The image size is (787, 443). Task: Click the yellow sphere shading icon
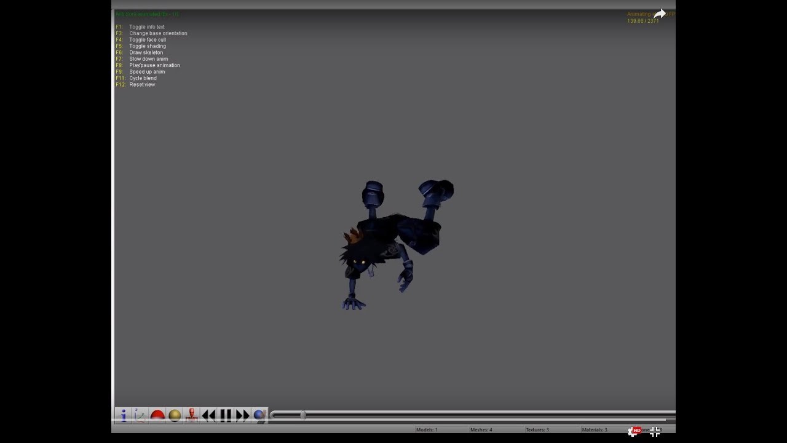click(175, 415)
